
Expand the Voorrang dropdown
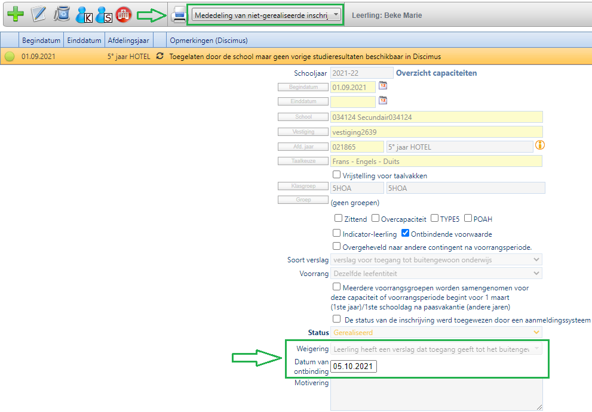(436, 273)
